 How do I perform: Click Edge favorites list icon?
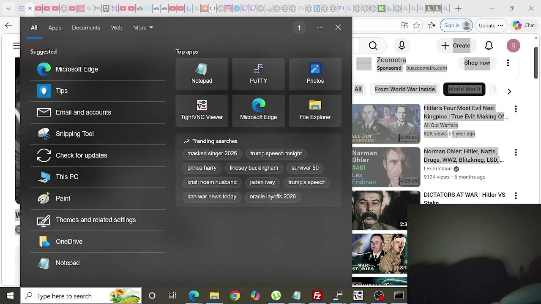(432, 25)
